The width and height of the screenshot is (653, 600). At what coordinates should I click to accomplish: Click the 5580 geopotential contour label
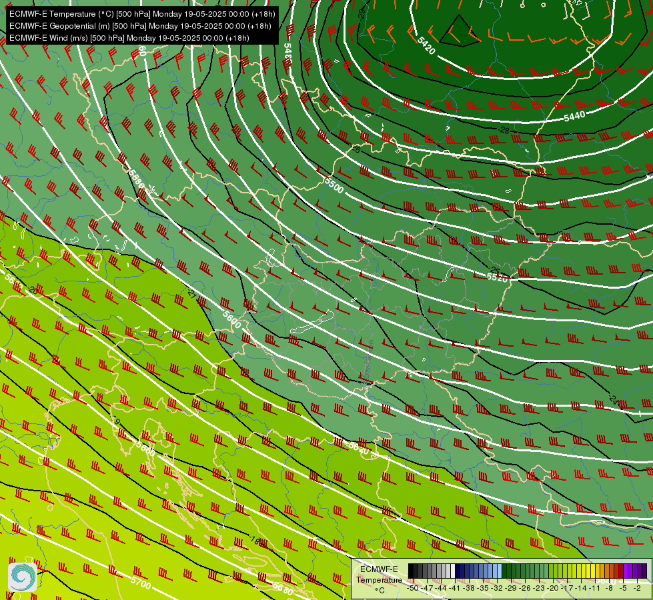pos(137,179)
